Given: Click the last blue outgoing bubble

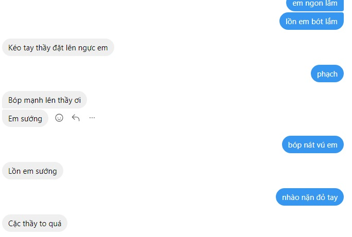Looking at the screenshot, I should 310,197.
